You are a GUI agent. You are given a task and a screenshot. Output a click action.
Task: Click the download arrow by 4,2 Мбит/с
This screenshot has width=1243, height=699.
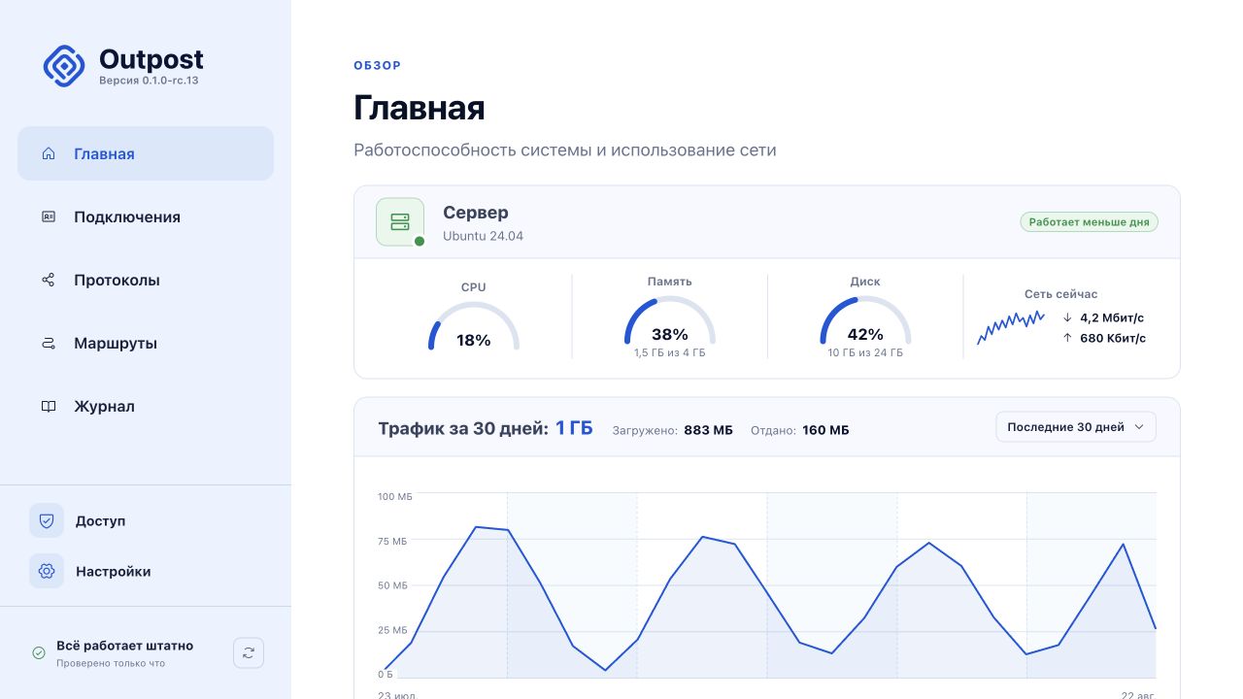1067,317
